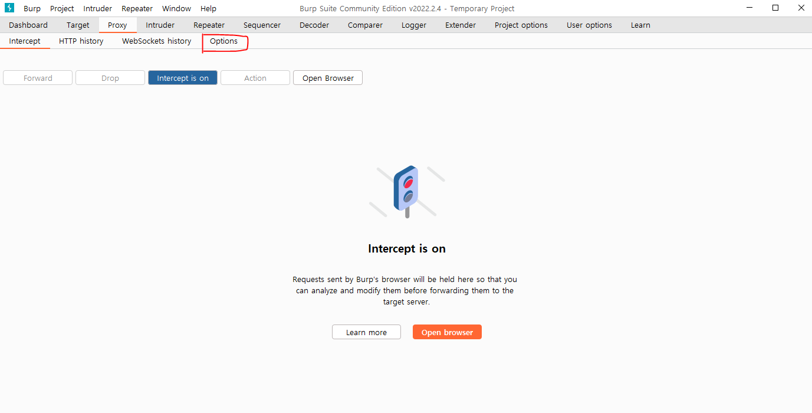Click the Learn more button
The width and height of the screenshot is (812, 413).
[x=366, y=332]
